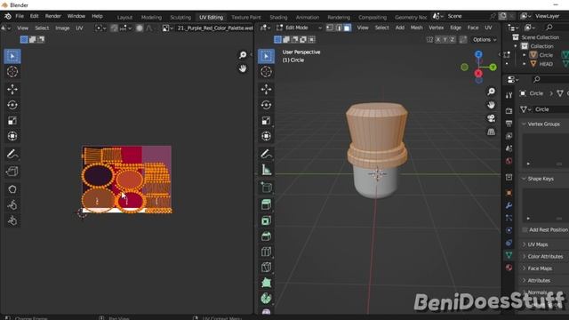Open Modifiers wrench properties tab
The image size is (569, 320).
point(509,205)
